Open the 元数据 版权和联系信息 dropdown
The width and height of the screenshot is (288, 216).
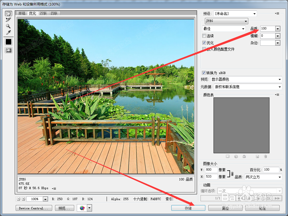coord(248,87)
